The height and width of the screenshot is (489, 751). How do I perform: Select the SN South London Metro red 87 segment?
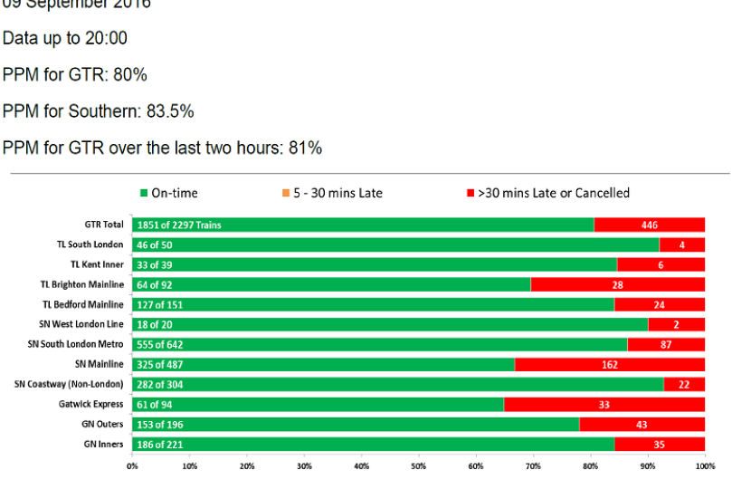(666, 344)
